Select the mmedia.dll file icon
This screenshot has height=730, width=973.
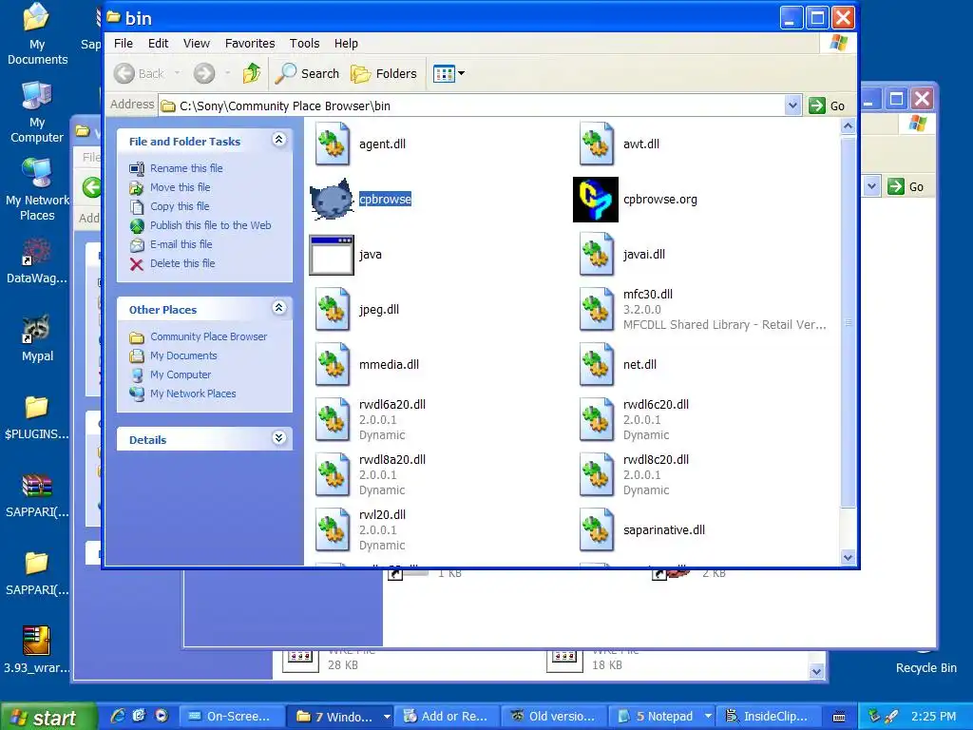coord(332,365)
